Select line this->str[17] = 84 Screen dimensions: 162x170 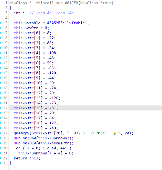(x=35, y=118)
